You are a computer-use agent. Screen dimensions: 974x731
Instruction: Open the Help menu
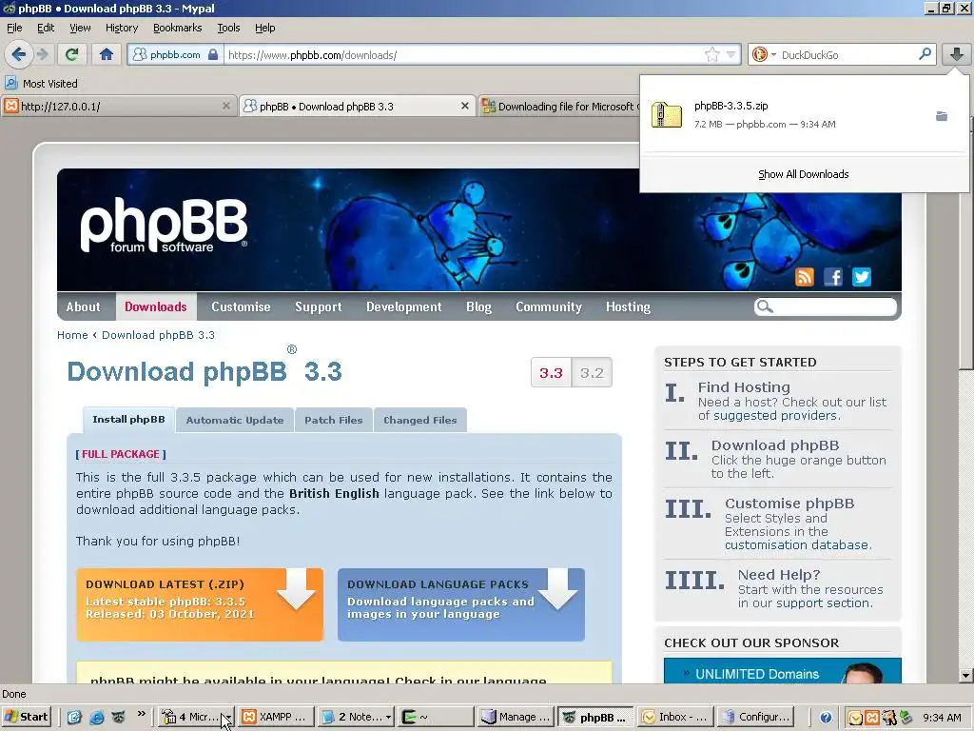(264, 28)
